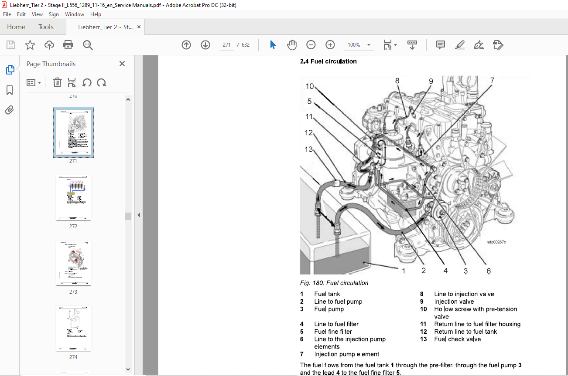Save file using the floppy disk icon
Viewport: 568px width, 376px height.
pyautogui.click(x=11, y=45)
